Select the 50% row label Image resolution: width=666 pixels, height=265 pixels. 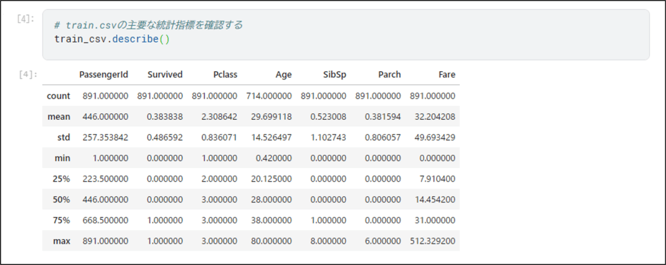click(x=61, y=199)
